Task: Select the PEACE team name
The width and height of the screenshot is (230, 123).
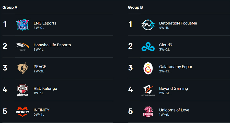Action: (40, 67)
